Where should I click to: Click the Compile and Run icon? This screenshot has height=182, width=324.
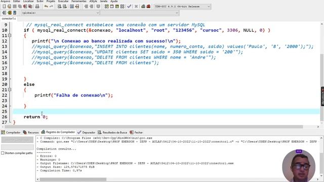tap(117, 7)
